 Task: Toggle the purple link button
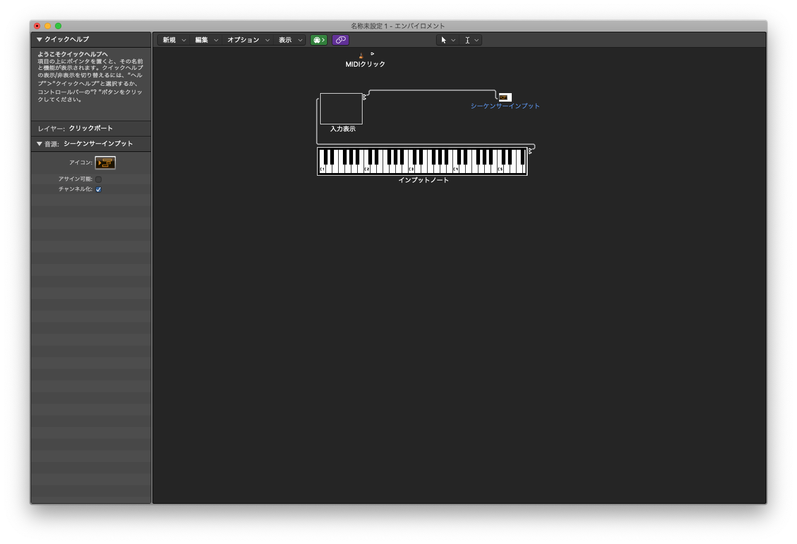[340, 40]
